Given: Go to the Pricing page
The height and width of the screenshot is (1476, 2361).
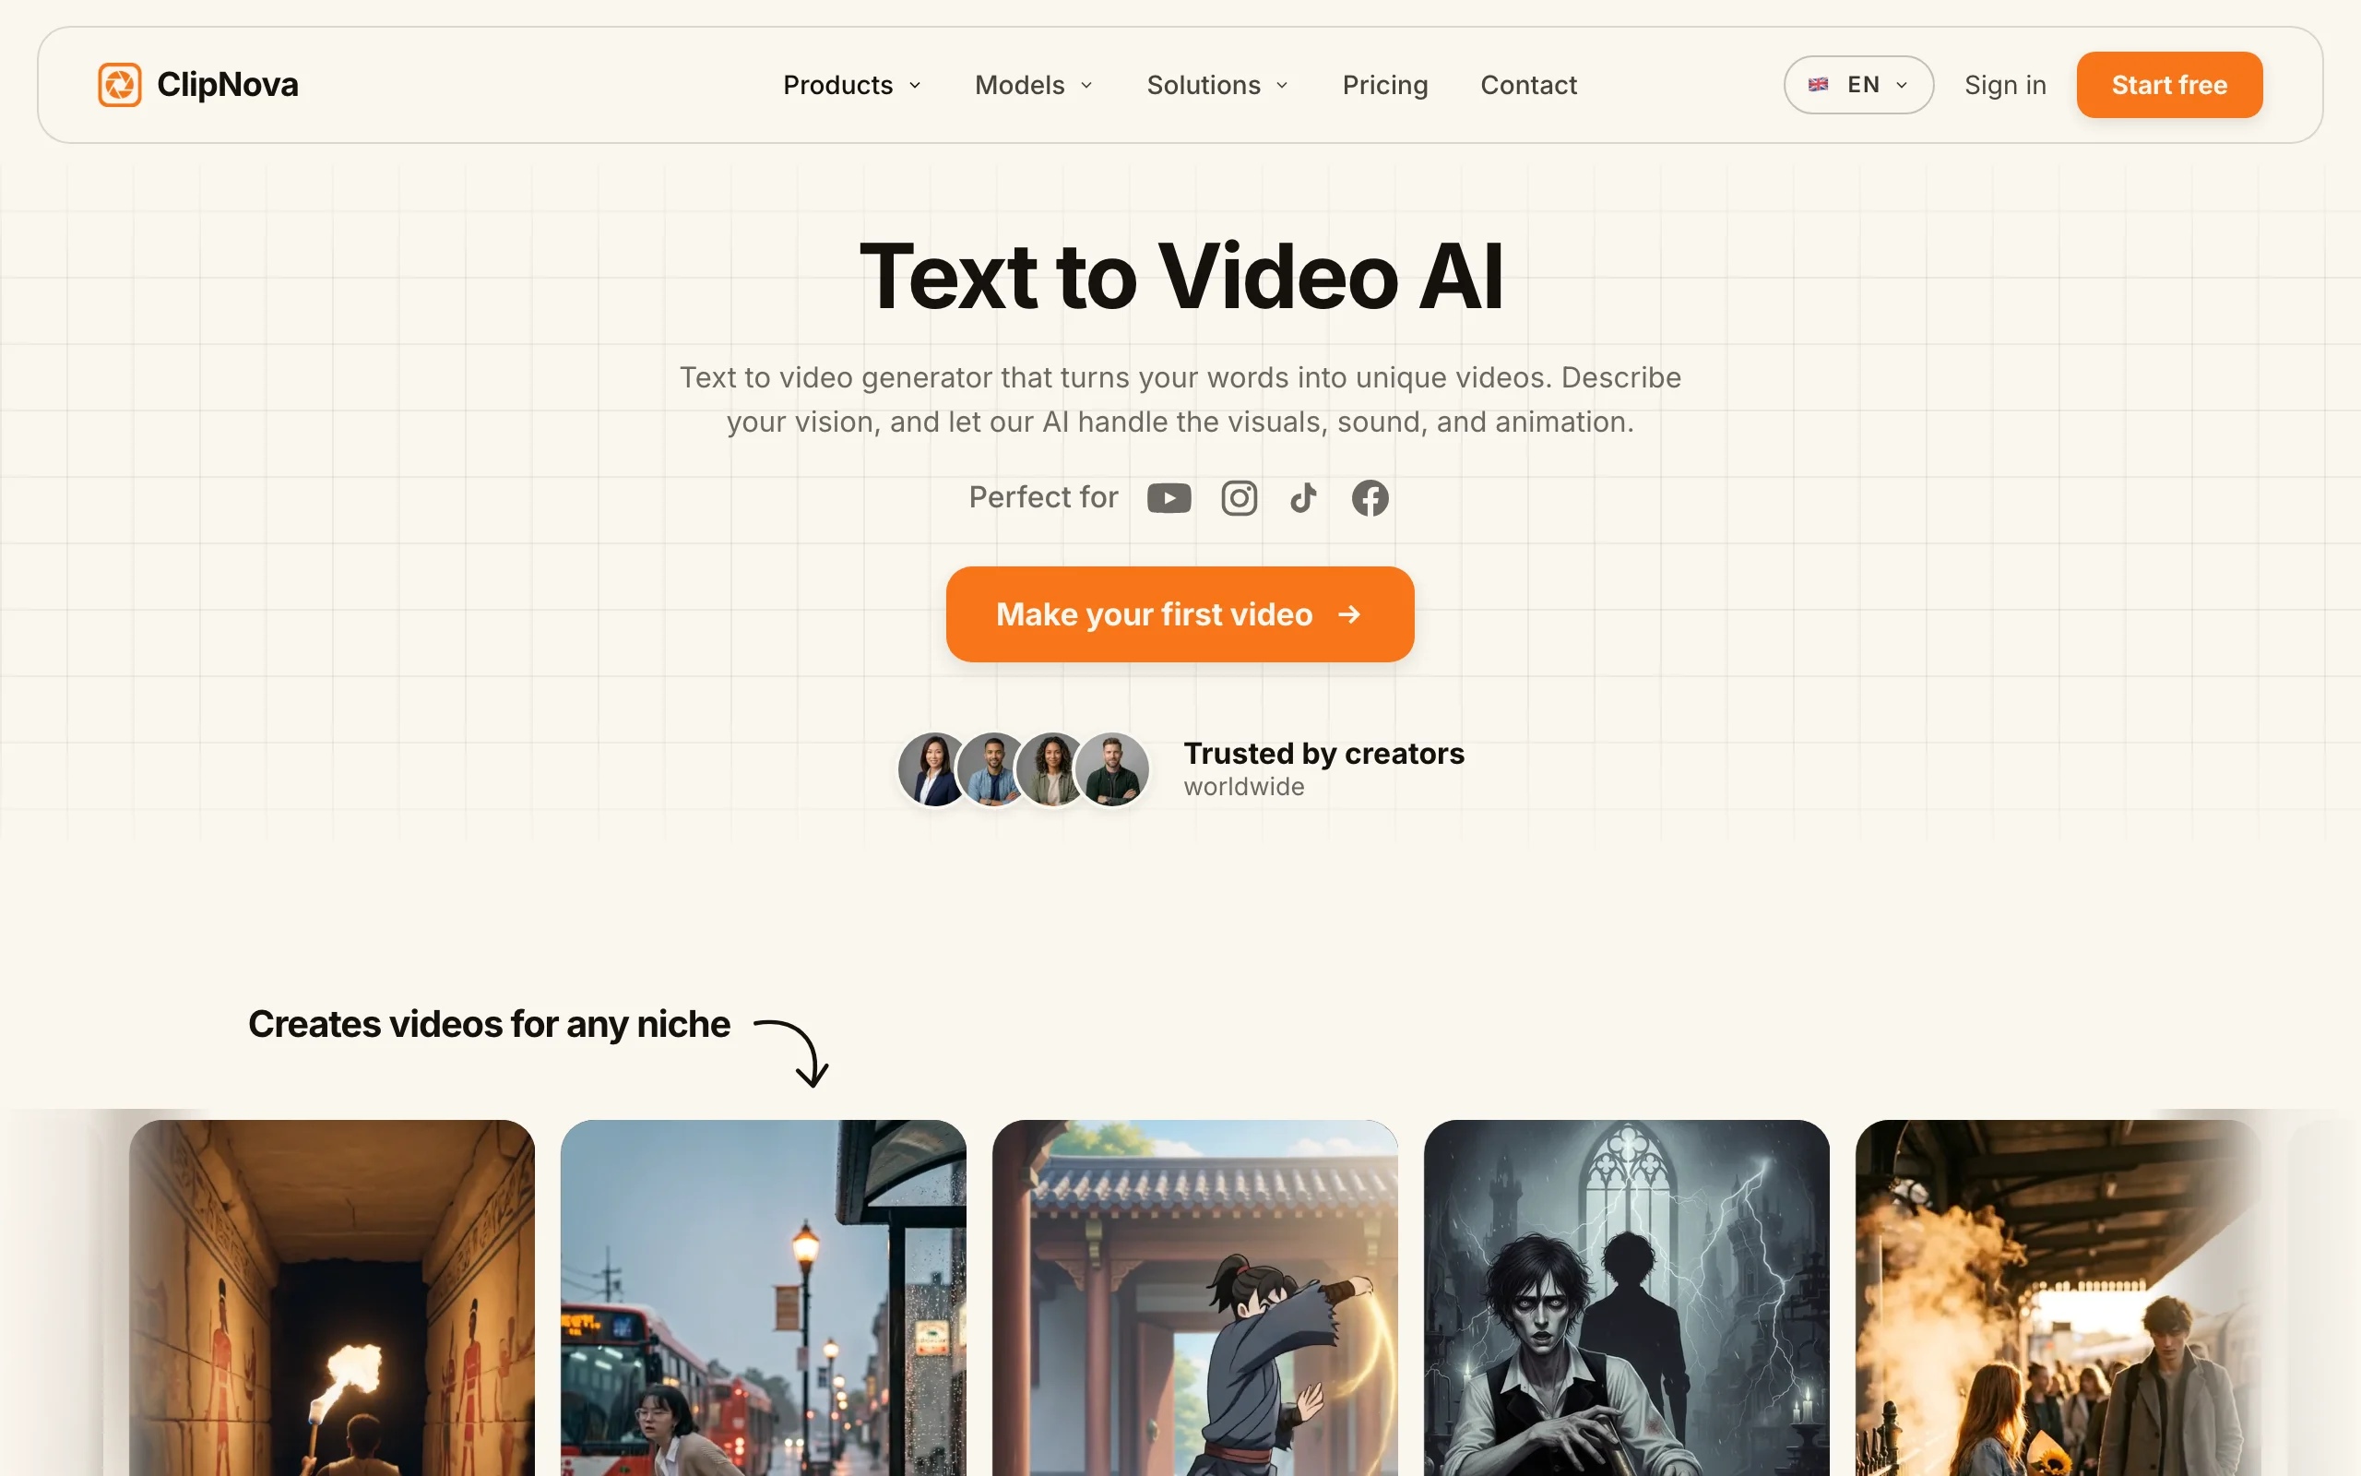Looking at the screenshot, I should [1384, 85].
